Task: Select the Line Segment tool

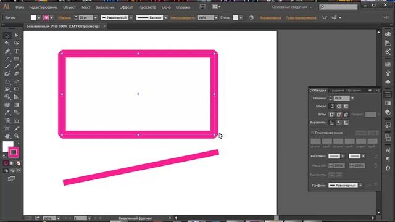Action: pyautogui.click(x=7, y=59)
